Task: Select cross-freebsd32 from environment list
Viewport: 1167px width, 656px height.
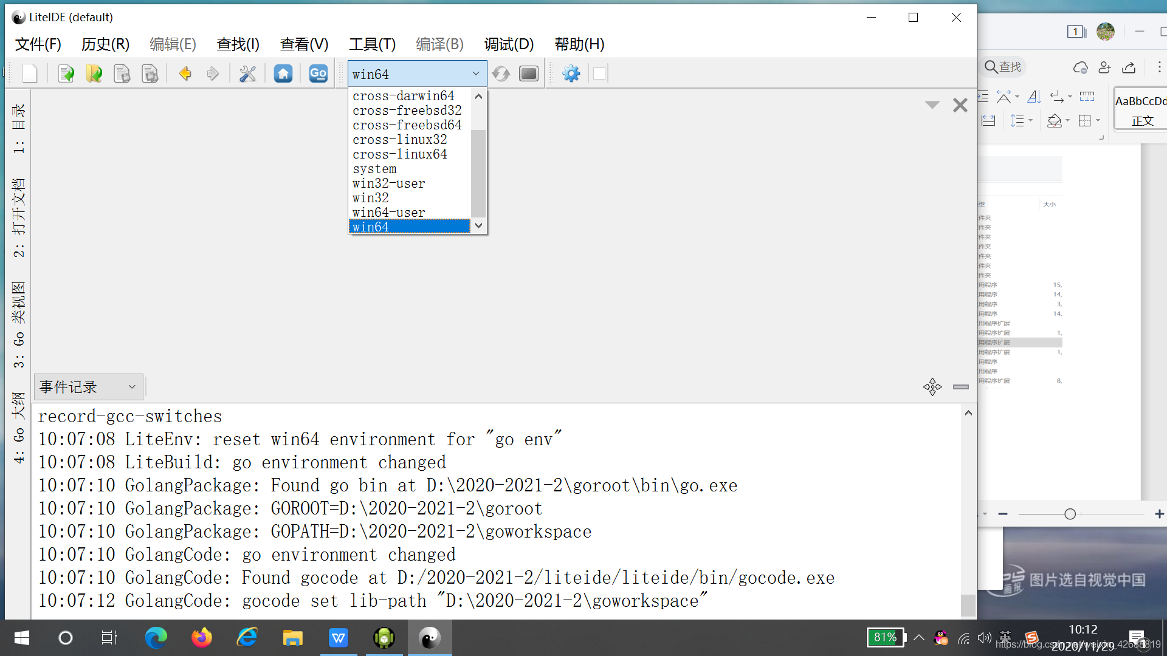Action: 410,111
